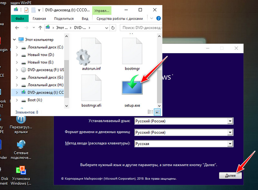Image resolution: width=258 pixels, height=190 pixels.
Task: Select the bootmgr file icon
Action: 132,51
